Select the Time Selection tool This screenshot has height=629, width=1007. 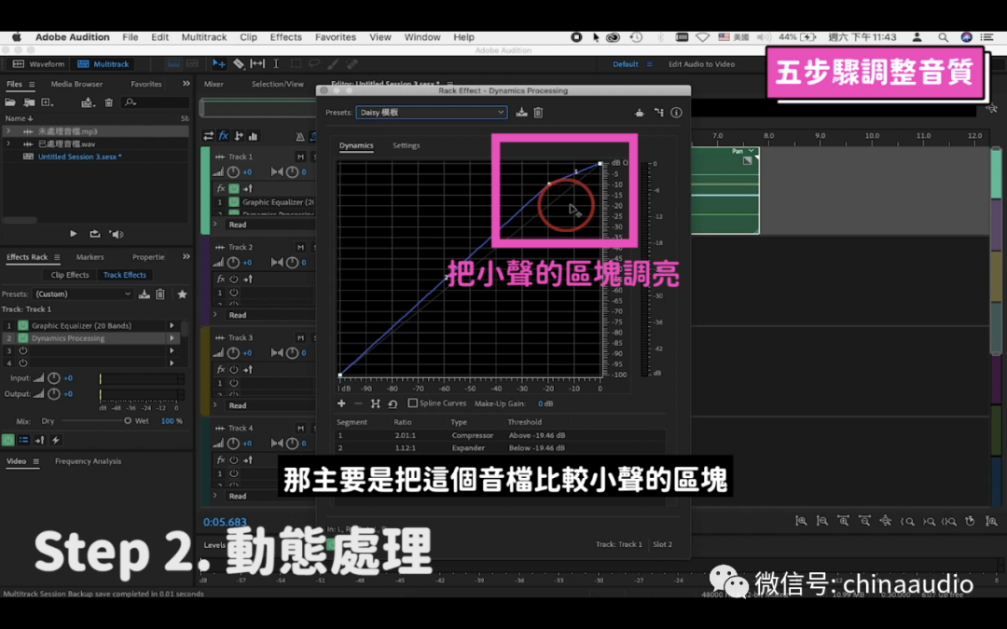pos(276,63)
